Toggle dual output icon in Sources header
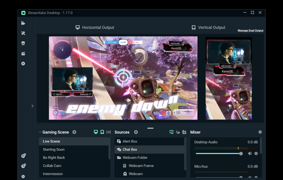Screen dimensions: 283x180 tap(171, 132)
